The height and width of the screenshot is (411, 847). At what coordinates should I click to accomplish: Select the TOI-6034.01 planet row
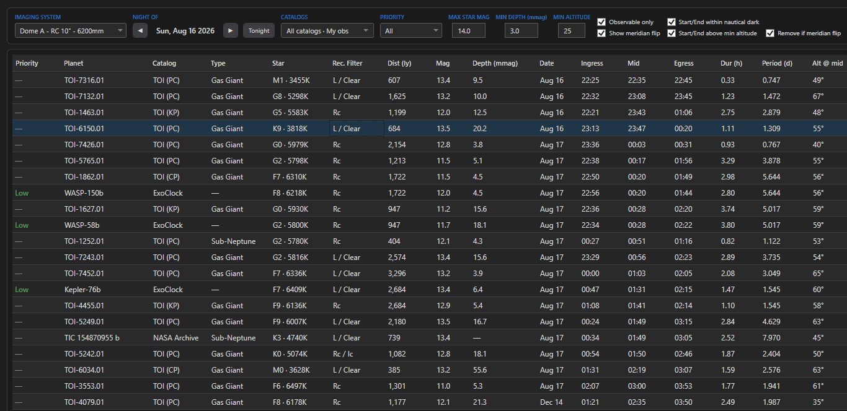click(x=430, y=370)
